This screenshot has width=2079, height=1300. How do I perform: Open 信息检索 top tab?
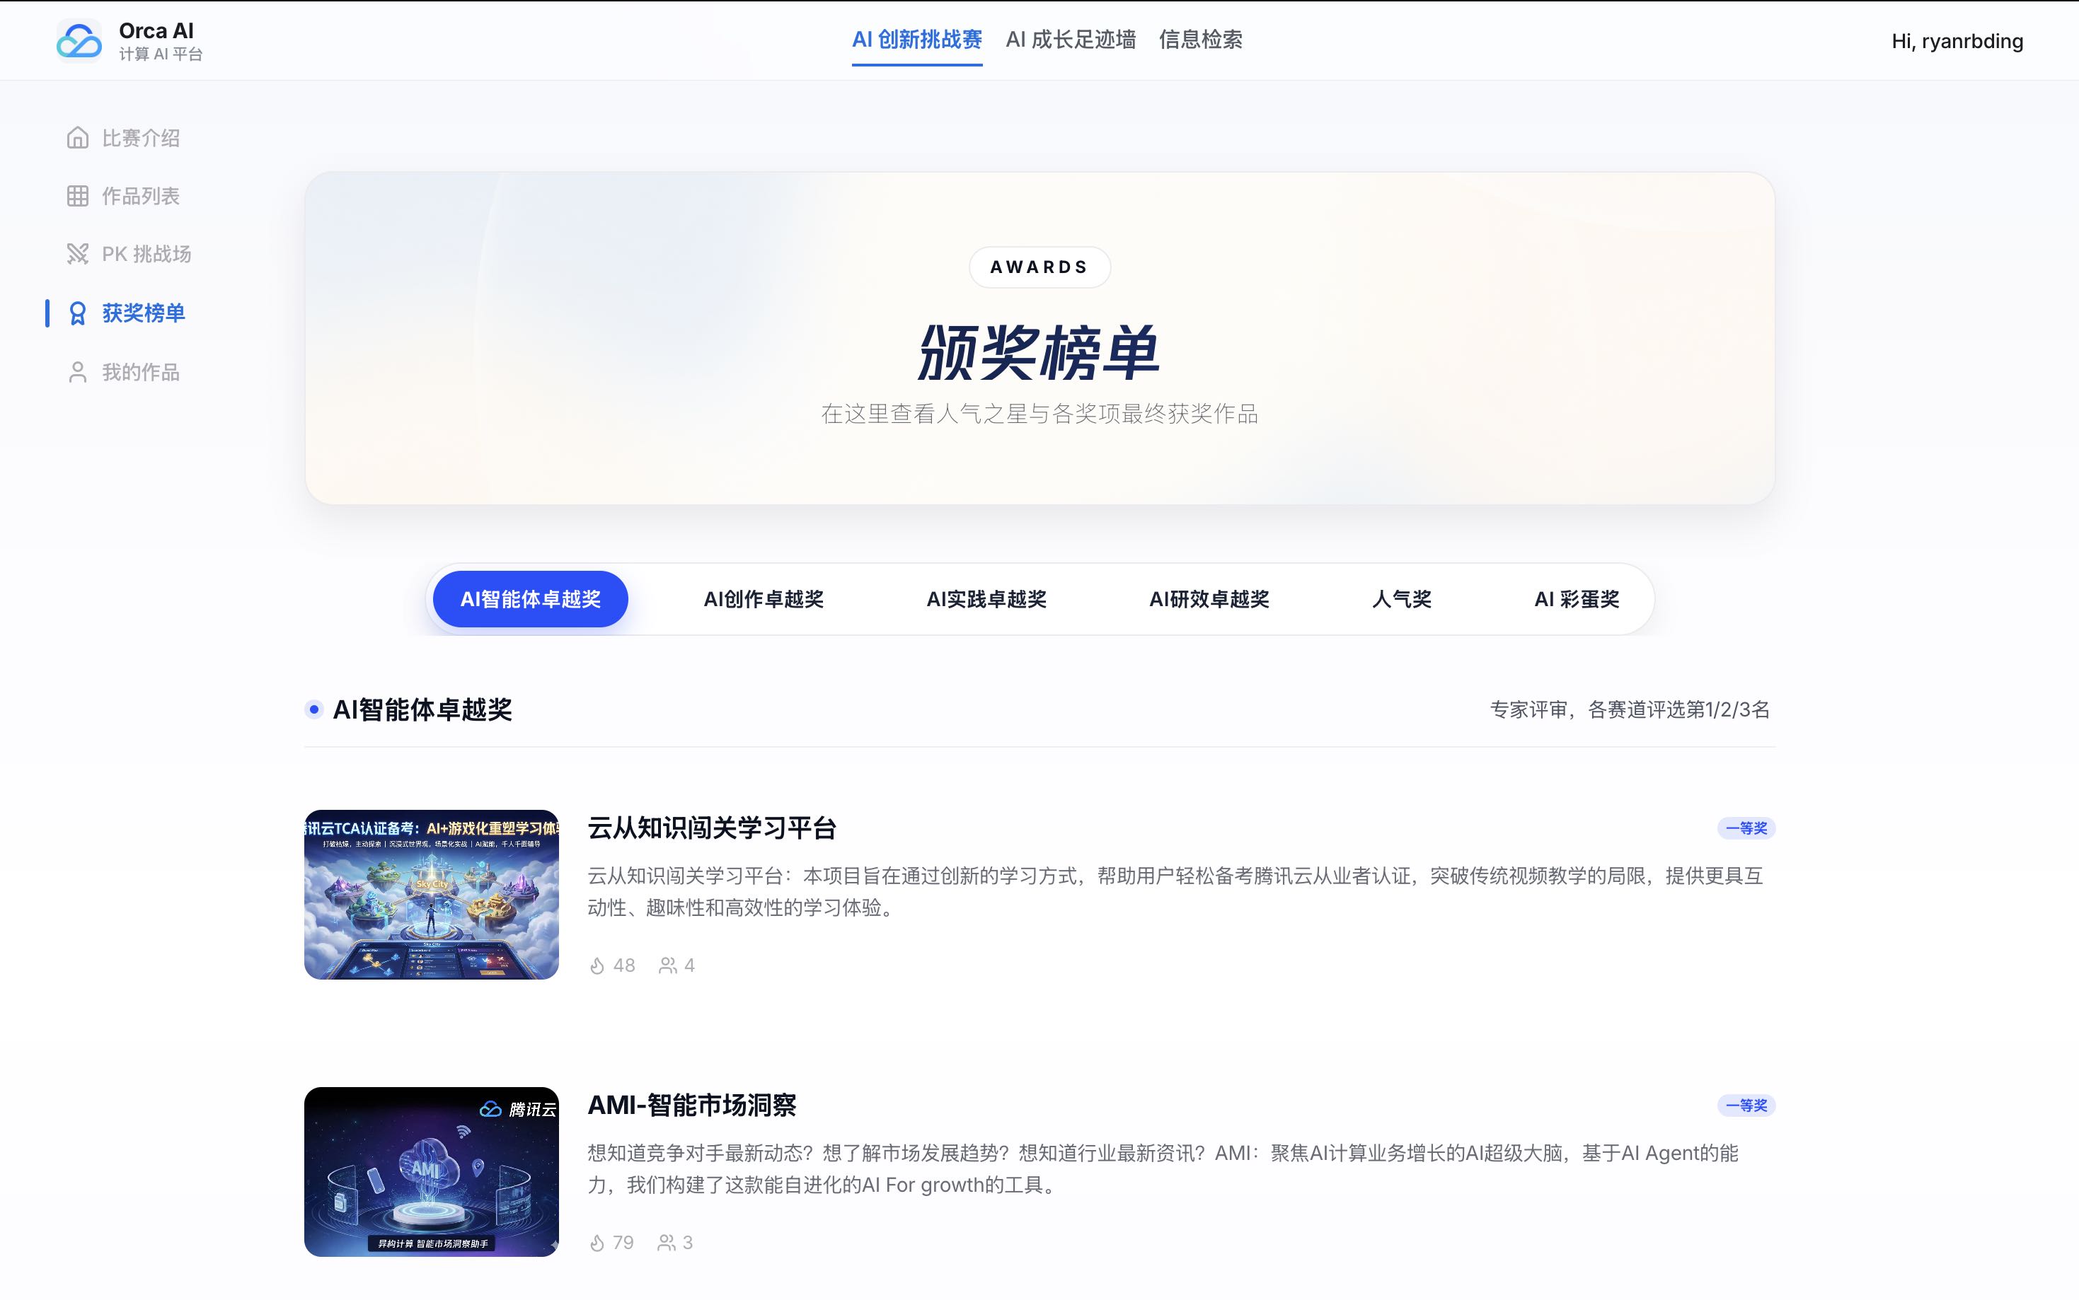click(1201, 40)
